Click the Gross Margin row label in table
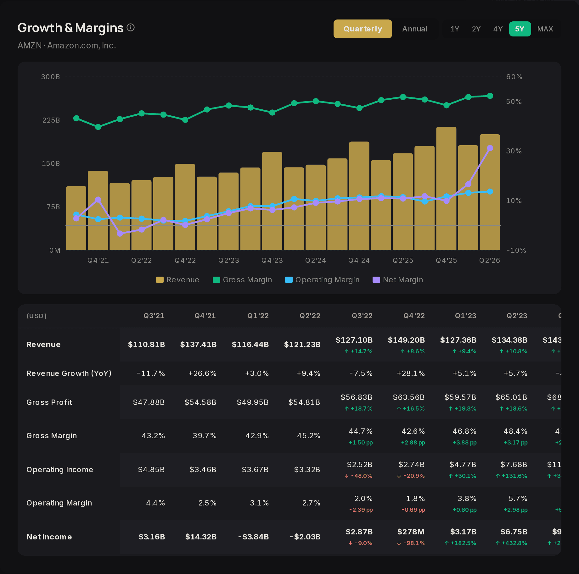Viewport: 579px width, 574px height. [52, 436]
